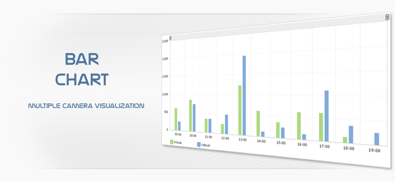Click the 15:00 axis label
The image size is (395, 182).
coord(281,143)
